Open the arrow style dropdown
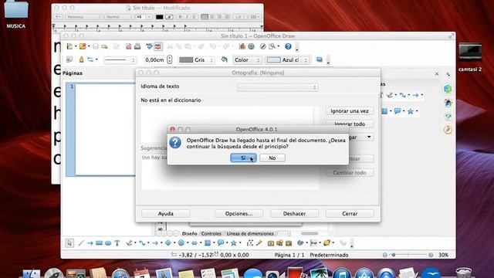This screenshot has height=278, width=494. (92, 59)
